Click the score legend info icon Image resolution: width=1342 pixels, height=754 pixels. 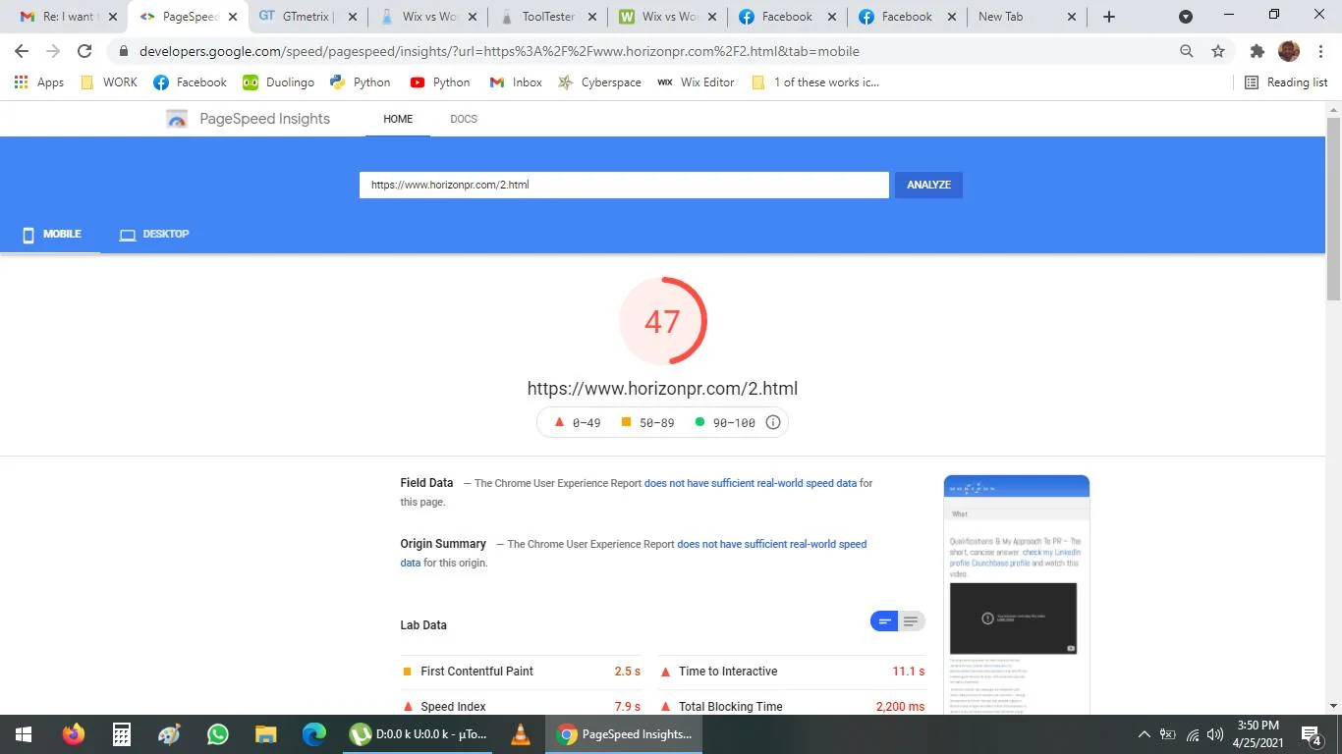click(x=773, y=422)
